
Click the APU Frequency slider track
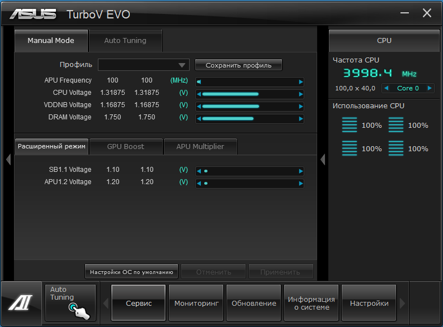point(250,82)
